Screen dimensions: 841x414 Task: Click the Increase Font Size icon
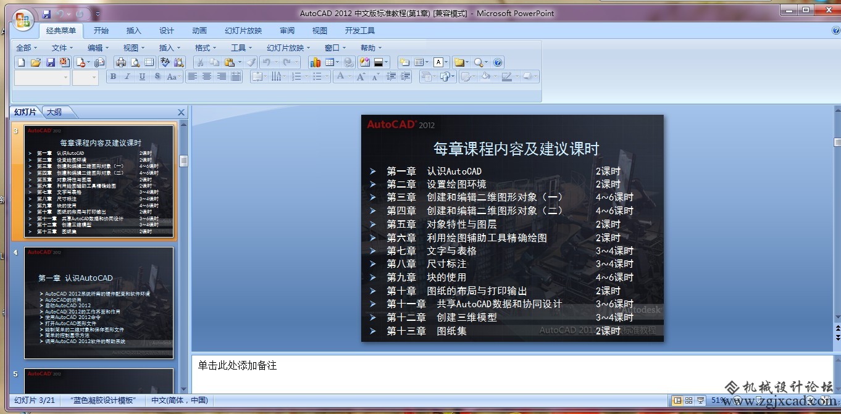coord(361,77)
